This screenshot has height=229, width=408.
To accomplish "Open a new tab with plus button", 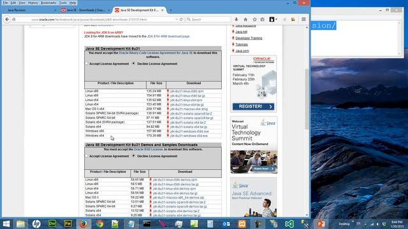I will pyautogui.click(x=171, y=10).
